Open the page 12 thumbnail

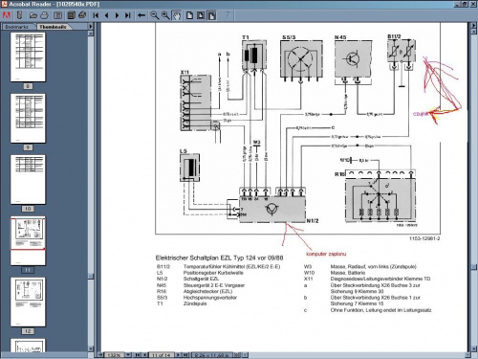(28, 302)
